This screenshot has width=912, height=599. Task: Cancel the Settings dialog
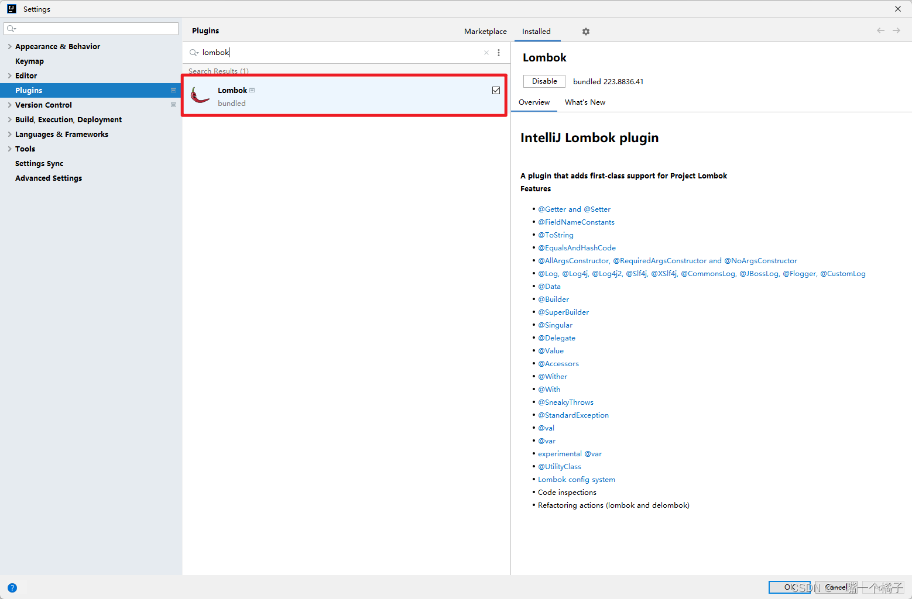click(836, 587)
